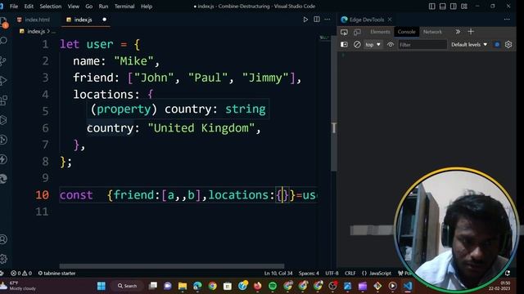Viewport: 524px width, 294px height.
Task: Clear the console output
Action: pos(357,44)
